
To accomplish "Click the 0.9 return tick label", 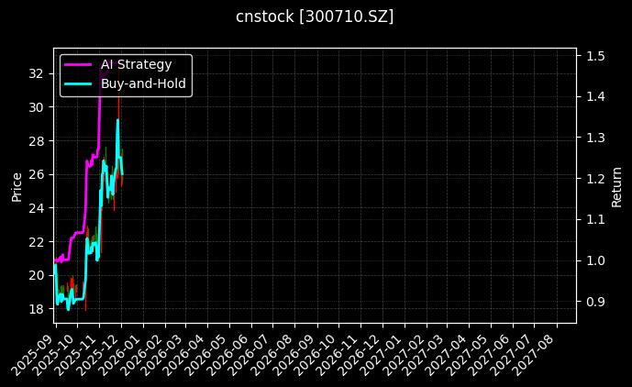I will pyautogui.click(x=595, y=302).
